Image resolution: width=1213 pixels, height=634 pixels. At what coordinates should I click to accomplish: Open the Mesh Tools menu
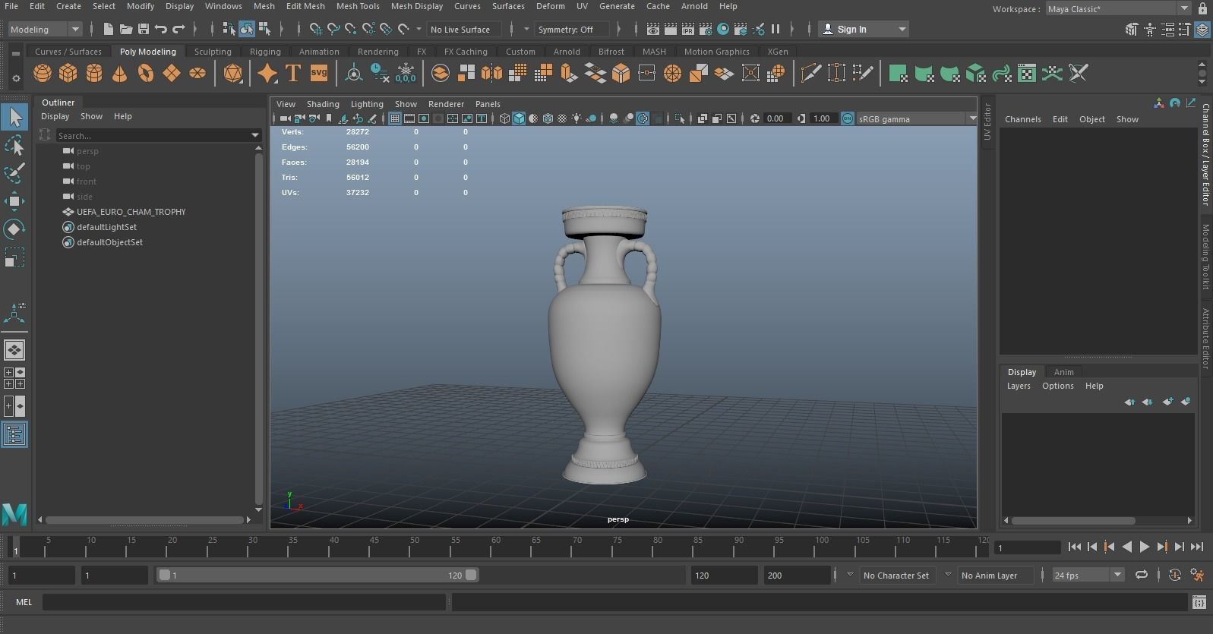[358, 6]
